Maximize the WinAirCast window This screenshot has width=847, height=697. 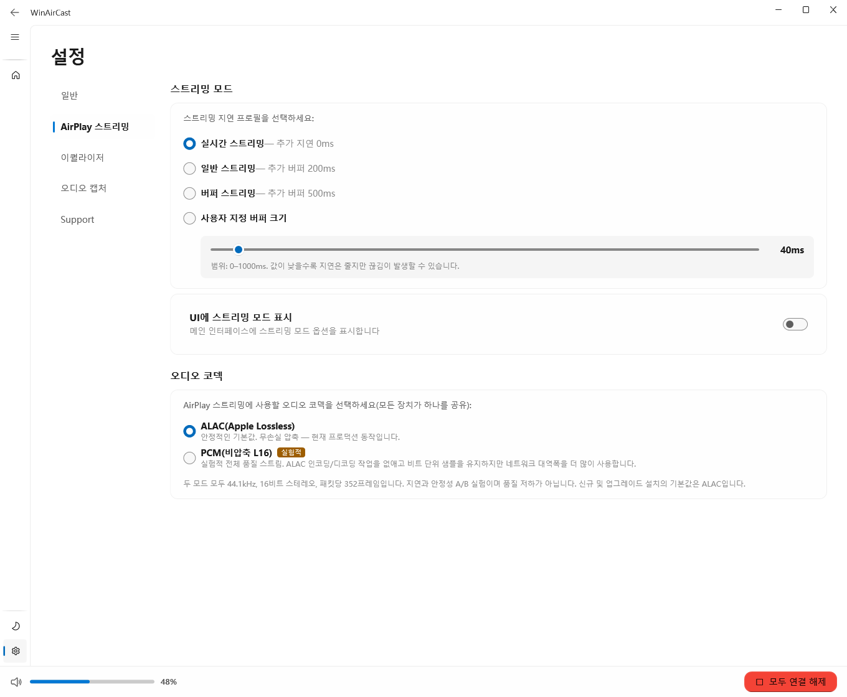point(806,10)
